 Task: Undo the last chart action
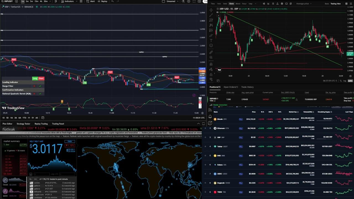[113, 1]
